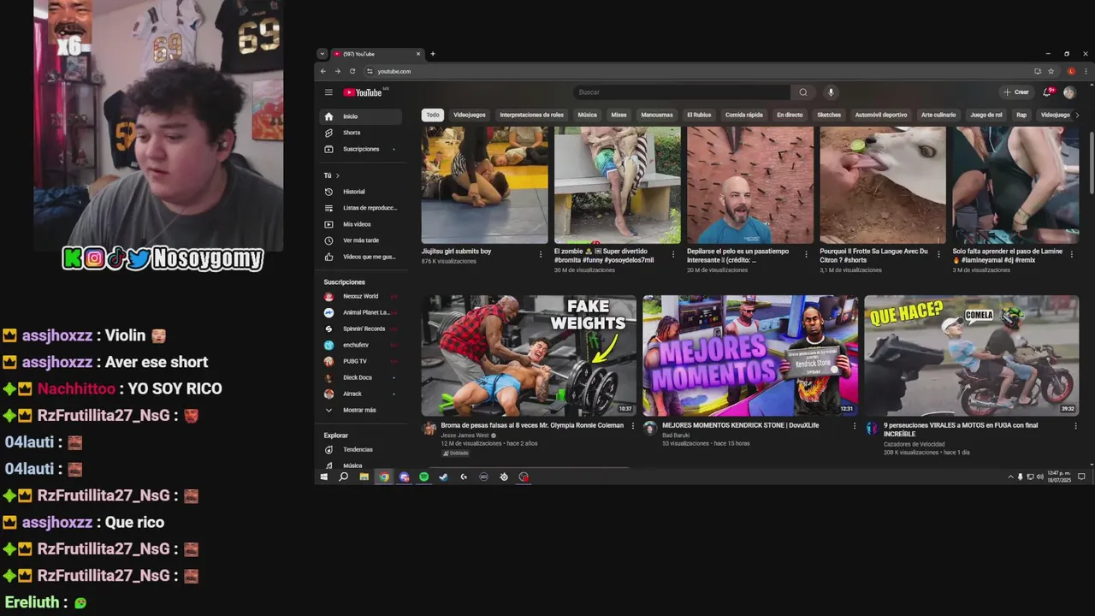The width and height of the screenshot is (1095, 616).
Task: Show hidden system tray icons
Action: click(x=1010, y=477)
